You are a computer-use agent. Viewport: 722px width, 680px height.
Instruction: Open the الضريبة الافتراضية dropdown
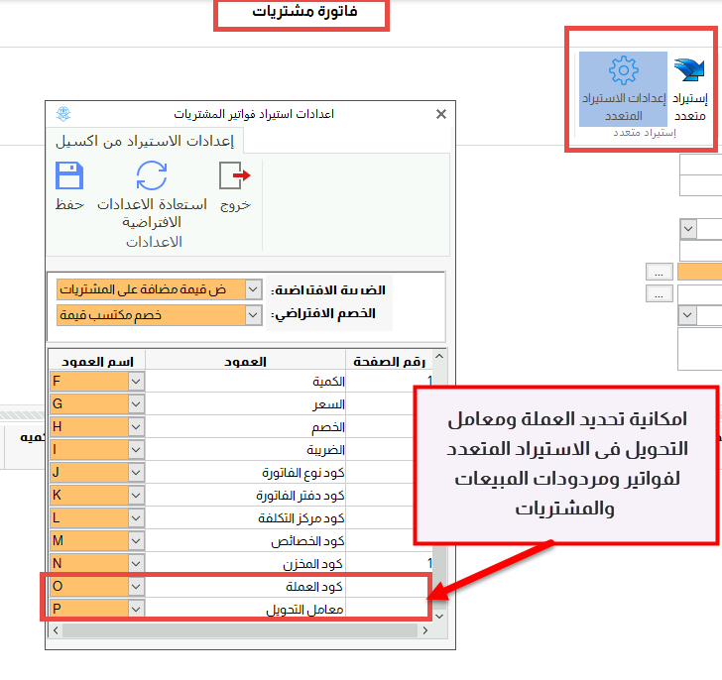[x=253, y=289]
